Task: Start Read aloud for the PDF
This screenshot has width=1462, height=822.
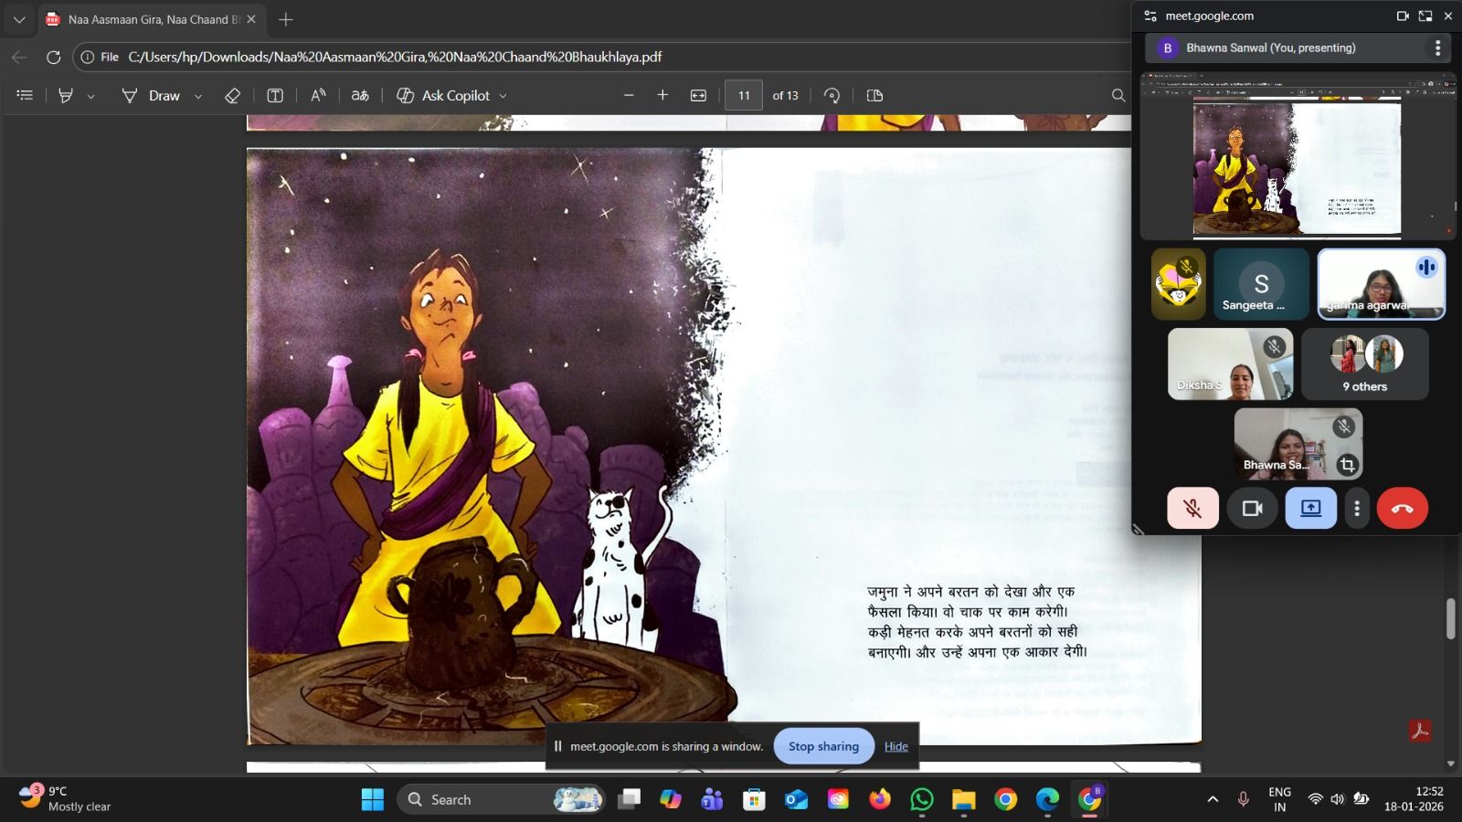Action: click(318, 95)
